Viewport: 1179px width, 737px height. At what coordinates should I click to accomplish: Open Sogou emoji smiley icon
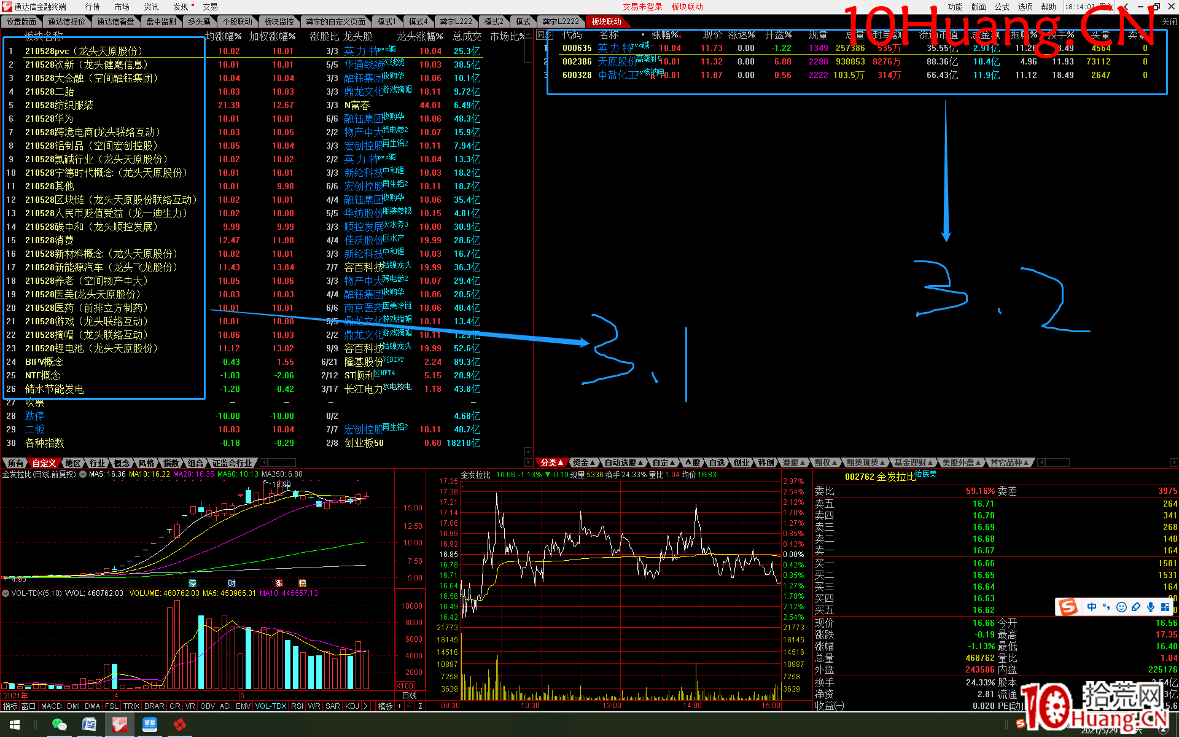coord(1121,607)
